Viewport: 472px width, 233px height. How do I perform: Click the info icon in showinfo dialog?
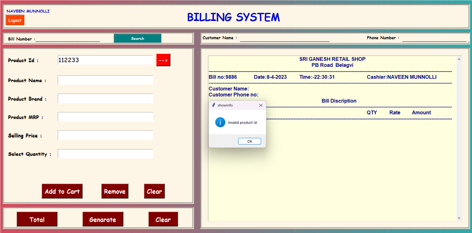click(220, 122)
